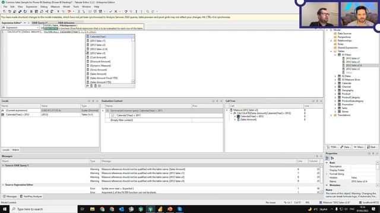Collapse the Source: Expression Editor group
Viewport: 380px width, 213px height.
[3, 185]
